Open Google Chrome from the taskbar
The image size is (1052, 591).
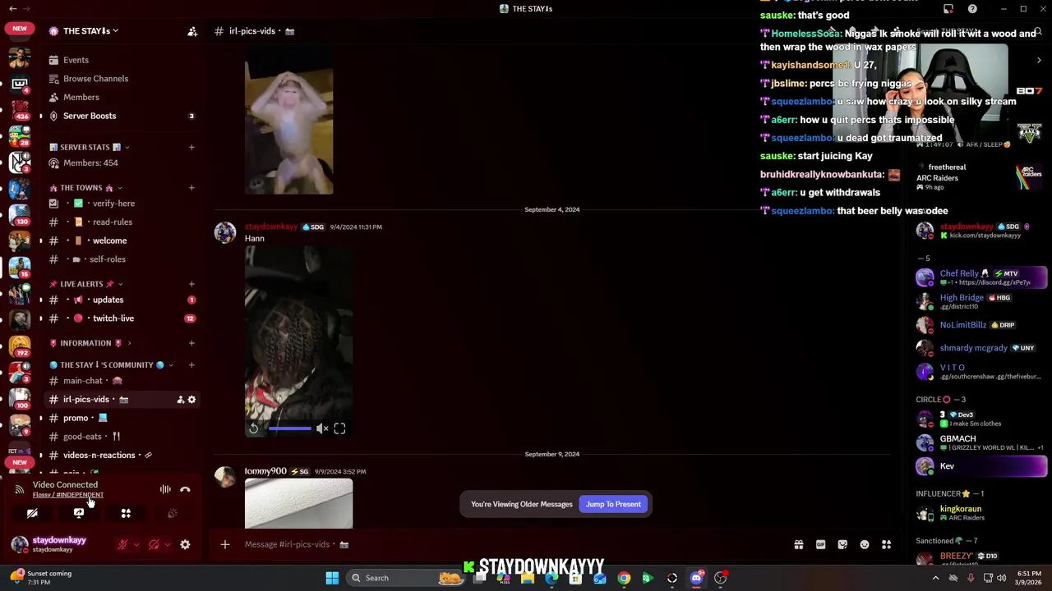[624, 578]
